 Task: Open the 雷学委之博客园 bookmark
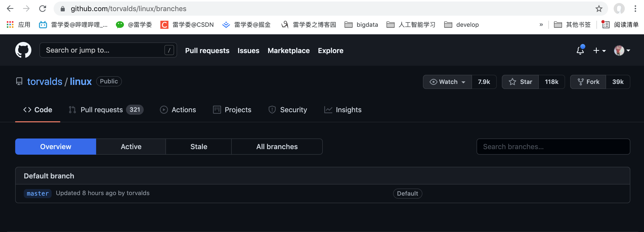pos(309,25)
